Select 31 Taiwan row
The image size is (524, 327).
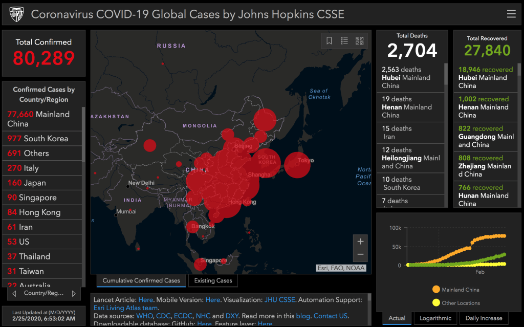pyautogui.click(x=42, y=271)
